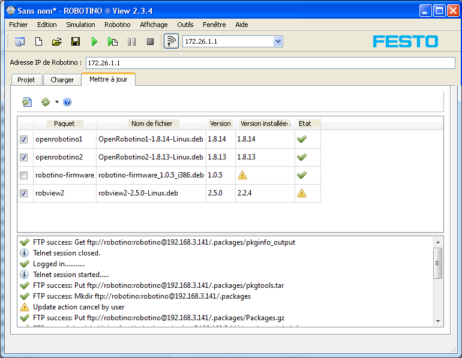Click the FTP success Mkdir .packages log entry

142,296
